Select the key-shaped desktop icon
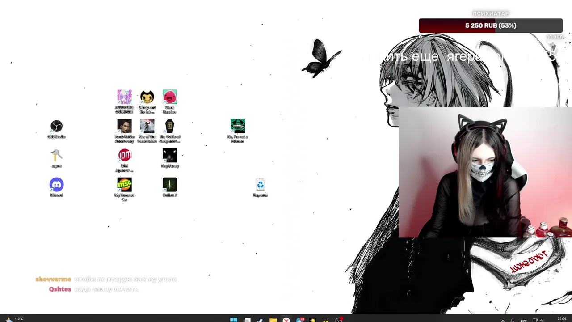572x322 pixels. [x=57, y=158]
